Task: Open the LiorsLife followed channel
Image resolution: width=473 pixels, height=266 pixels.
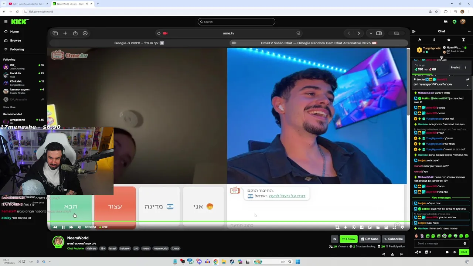Action: pos(24,75)
